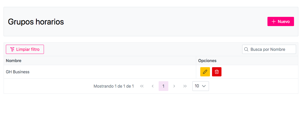
Task: Select page 1 in the paginator
Action: point(163,86)
